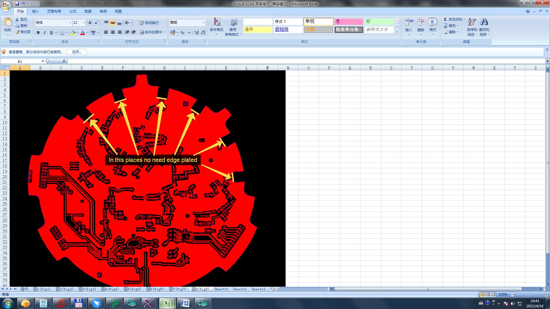Switch to the Insert ribbon tab

[35, 11]
